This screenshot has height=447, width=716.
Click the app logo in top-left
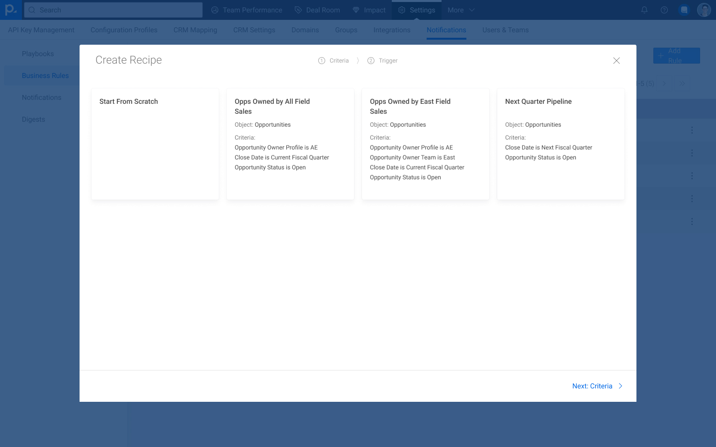pos(10,10)
